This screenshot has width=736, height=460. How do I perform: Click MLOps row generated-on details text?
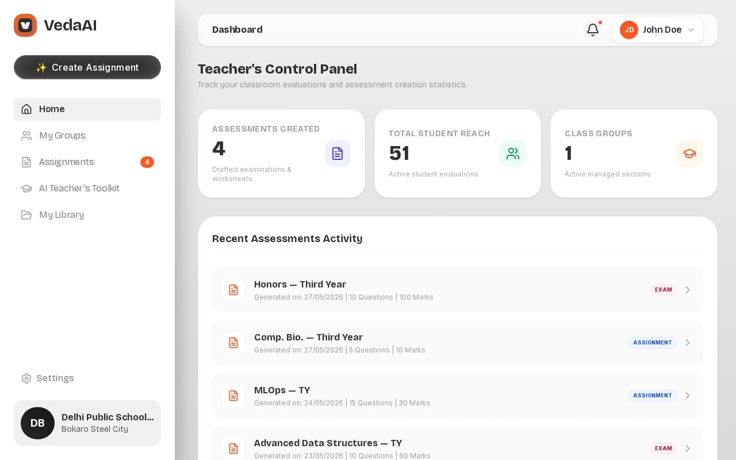click(342, 403)
